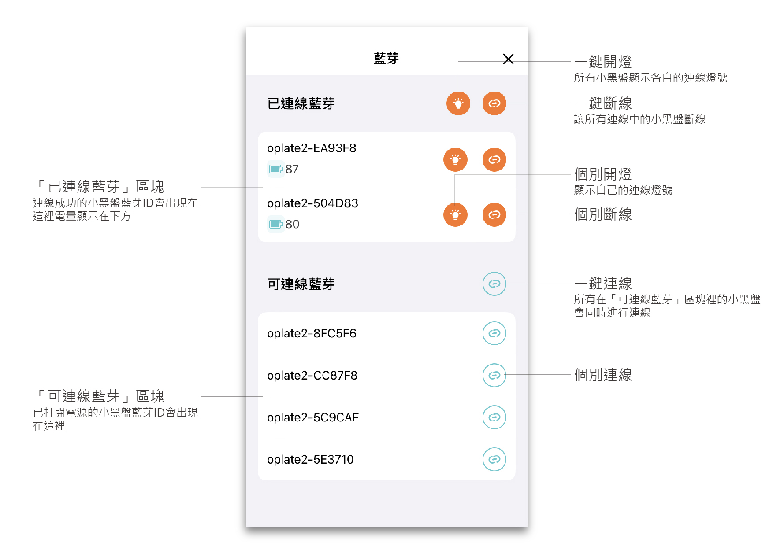Image resolution: width=773 pixels, height=546 pixels.
Task: Light up oplate2-EA93F8 indicator
Action: [x=455, y=159]
